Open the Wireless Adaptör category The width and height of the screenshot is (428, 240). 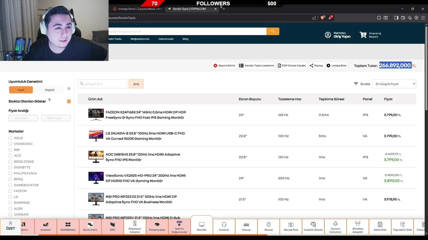358,227
